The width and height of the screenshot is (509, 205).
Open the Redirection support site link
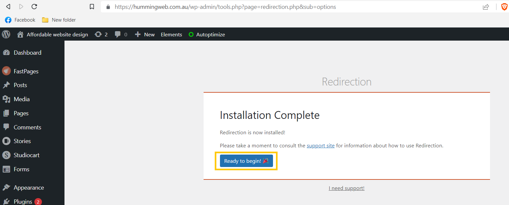click(x=320, y=145)
